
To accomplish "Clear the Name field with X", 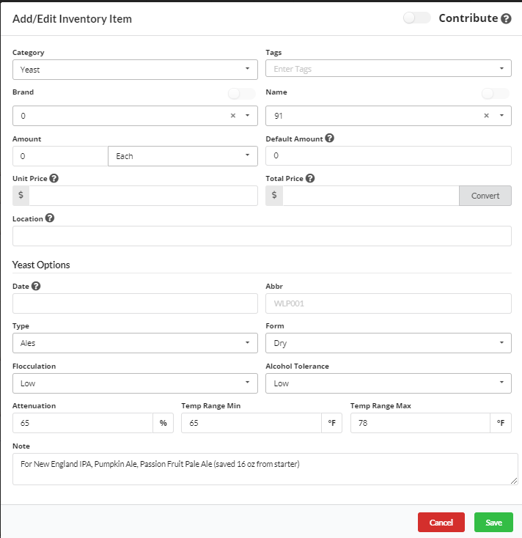I will point(486,116).
